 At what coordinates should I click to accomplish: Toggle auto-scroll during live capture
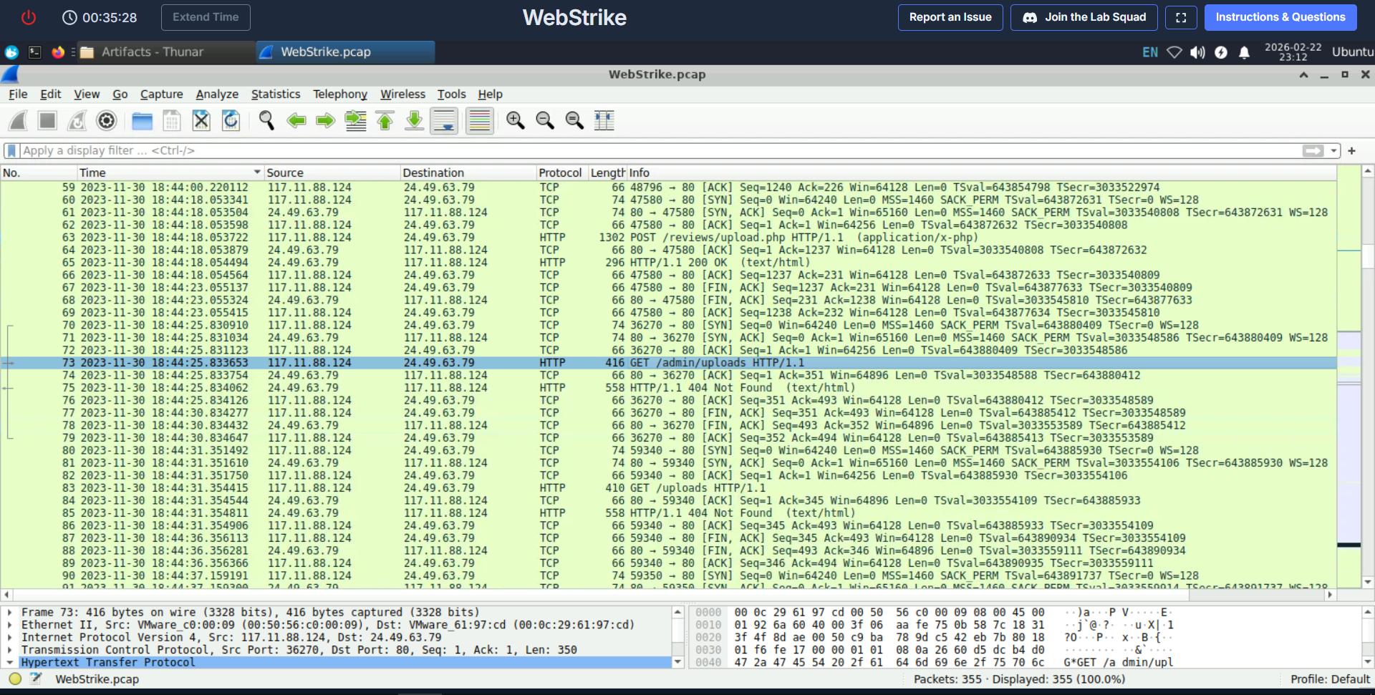444,121
